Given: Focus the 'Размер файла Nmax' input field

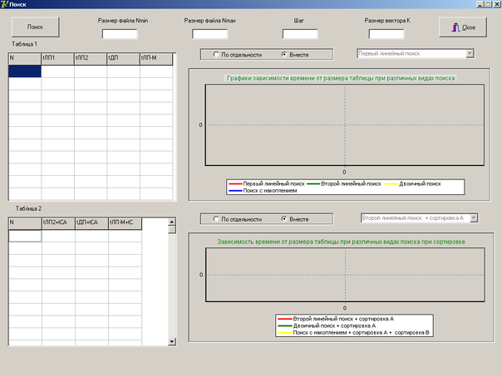Looking at the screenshot, I should point(210,34).
